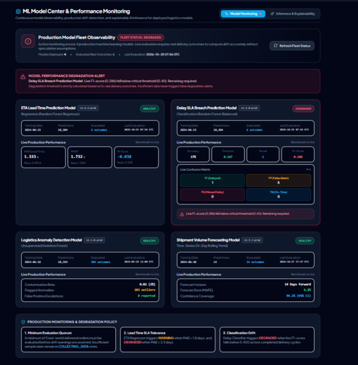Click the version tag next to the Delay SLA Breach Prediction Model

(x=249, y=108)
